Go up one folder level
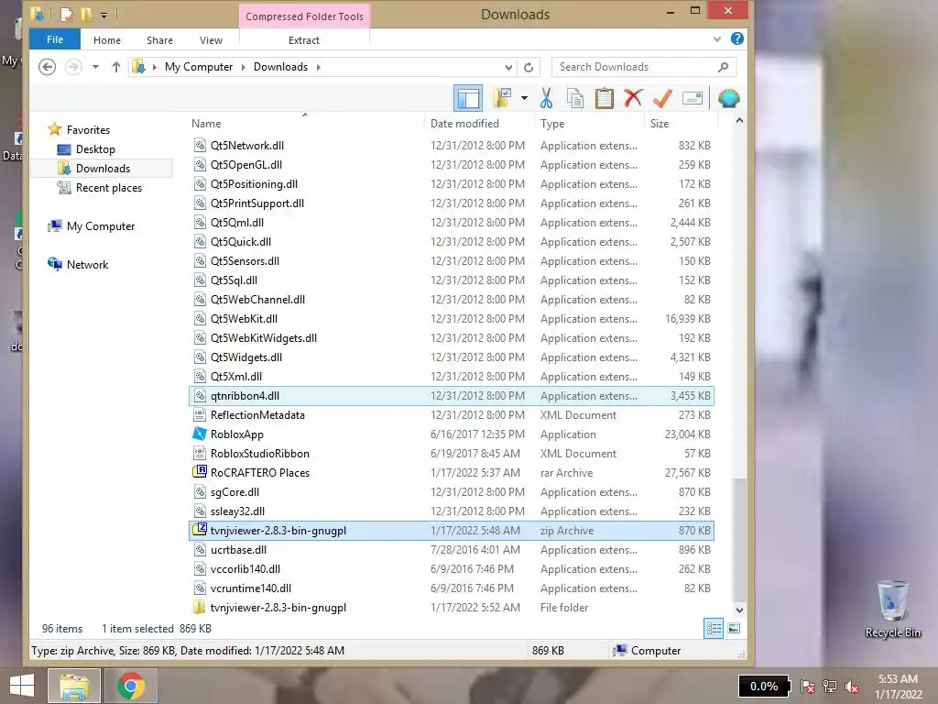 tap(116, 66)
